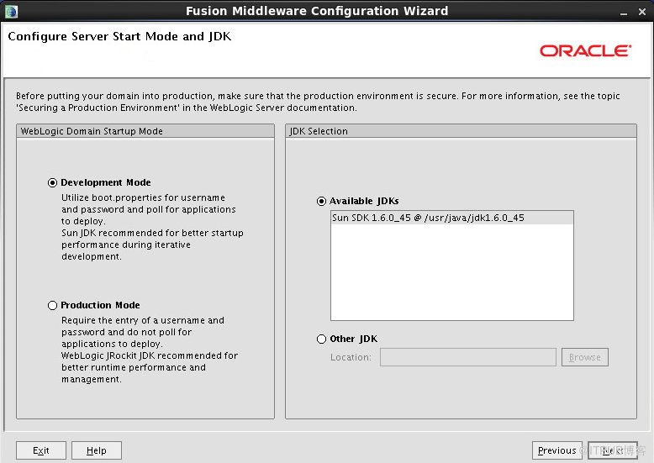Choose the Available JDKs option
The height and width of the screenshot is (463, 654).
pos(321,202)
